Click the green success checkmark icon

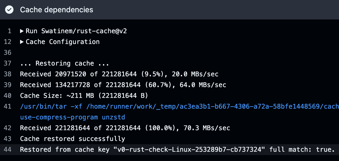tap(9, 10)
